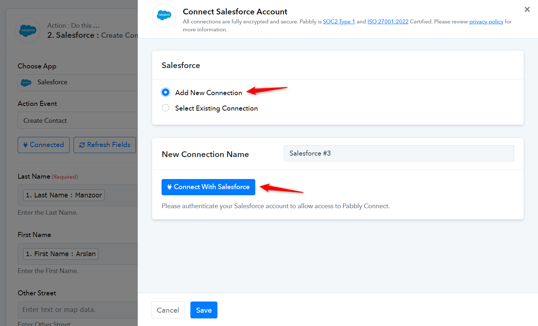Cancel the connection dialog

click(x=168, y=310)
